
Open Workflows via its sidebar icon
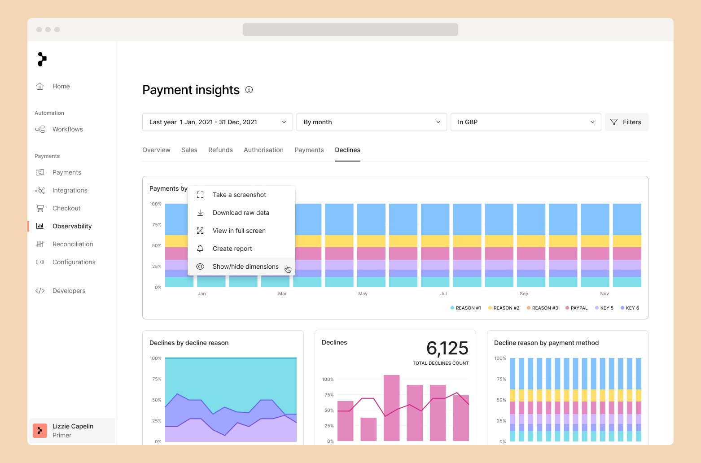(40, 129)
